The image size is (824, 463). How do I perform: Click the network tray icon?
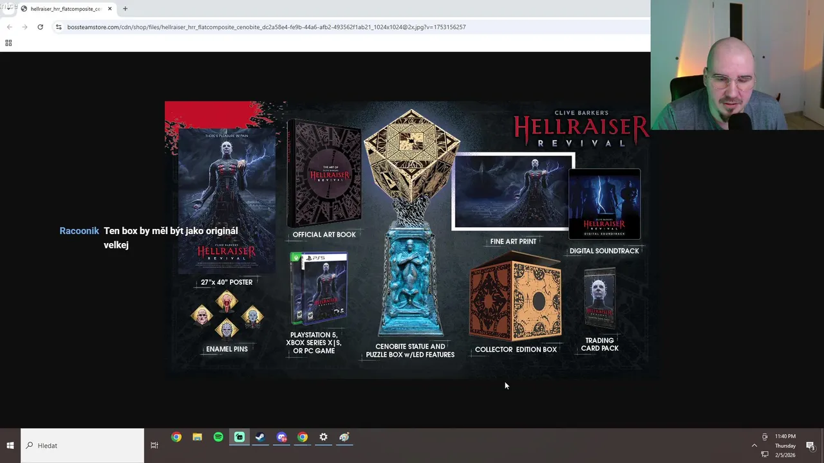click(765, 455)
